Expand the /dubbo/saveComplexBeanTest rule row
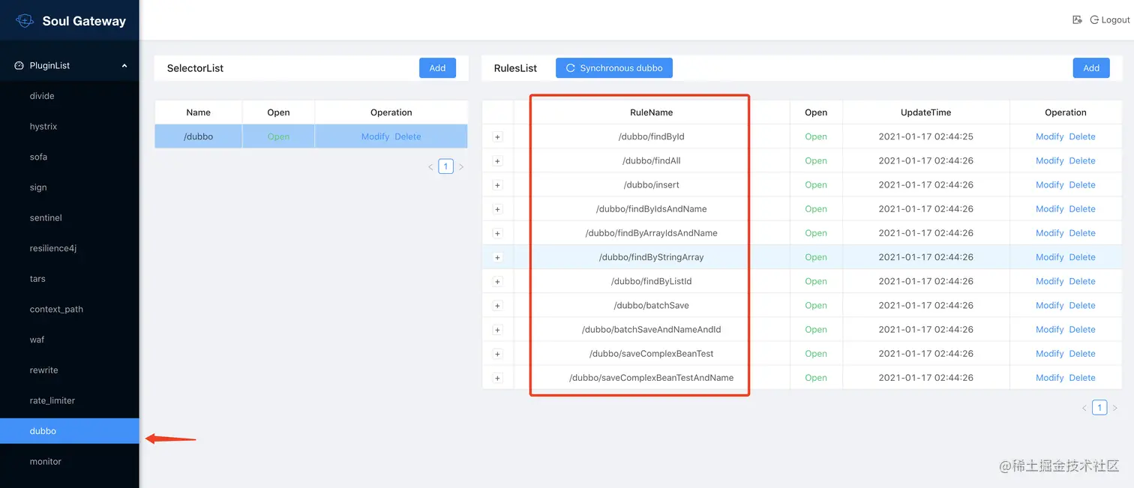This screenshot has height=488, width=1134. pos(497,354)
